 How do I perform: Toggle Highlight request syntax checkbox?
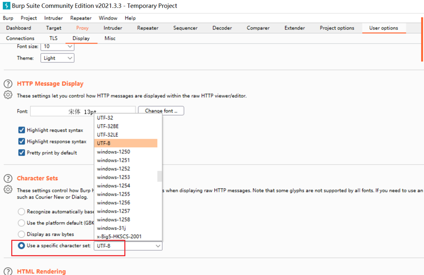(22, 130)
